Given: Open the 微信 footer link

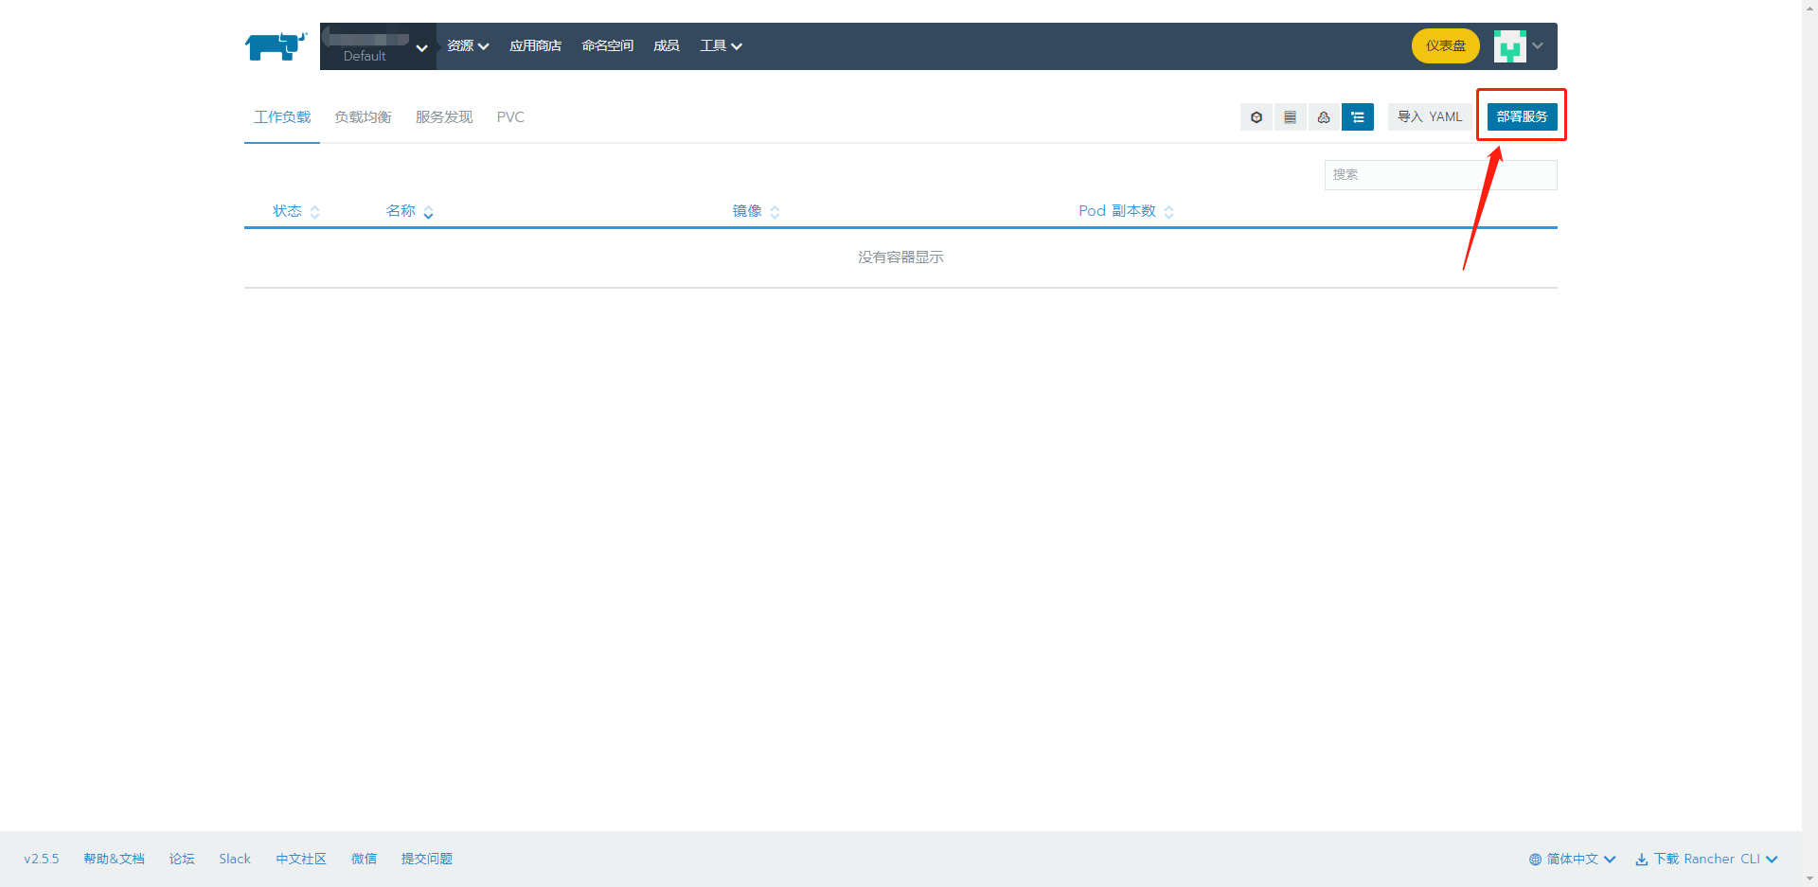Looking at the screenshot, I should pos(364,860).
